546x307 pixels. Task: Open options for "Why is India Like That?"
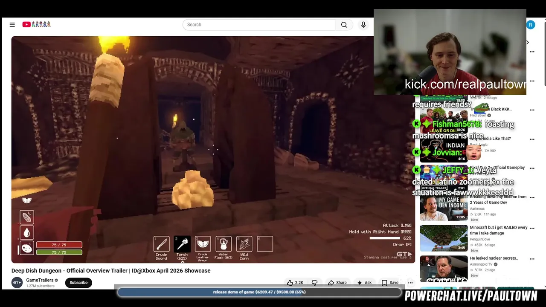(532, 139)
